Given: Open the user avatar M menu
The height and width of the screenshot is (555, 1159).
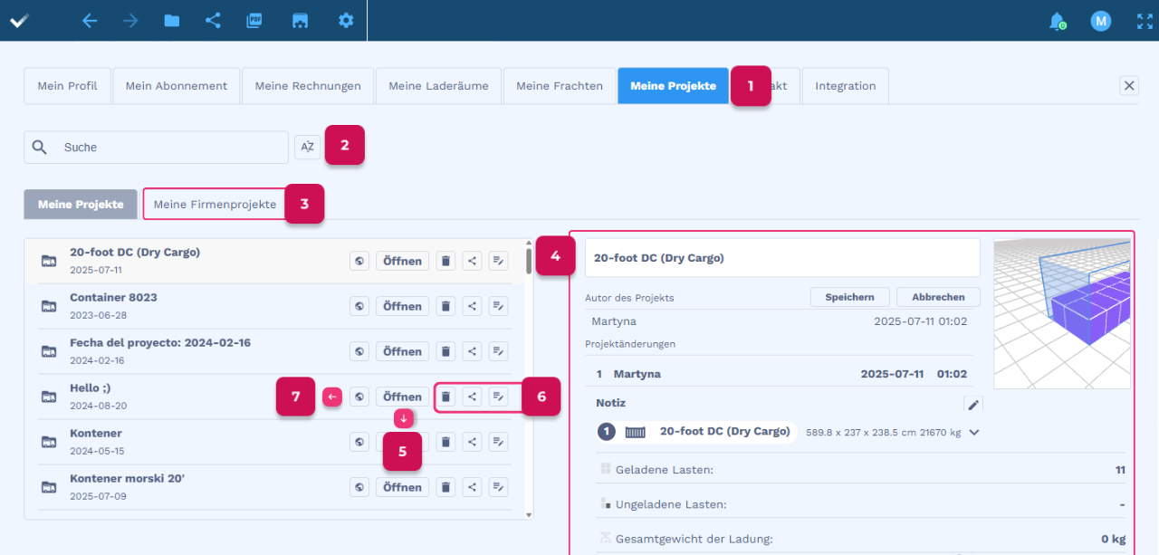Looking at the screenshot, I should pyautogui.click(x=1100, y=21).
